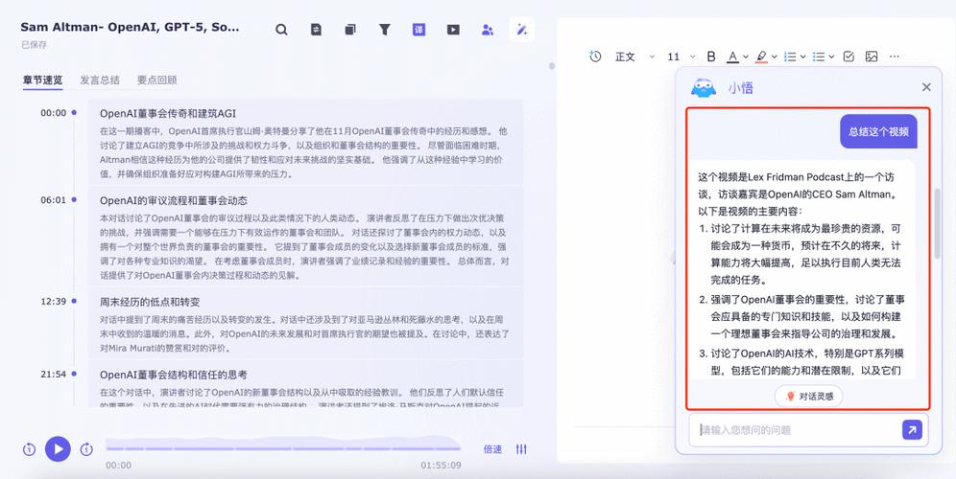Seek within the audio waveform bar

click(x=283, y=445)
